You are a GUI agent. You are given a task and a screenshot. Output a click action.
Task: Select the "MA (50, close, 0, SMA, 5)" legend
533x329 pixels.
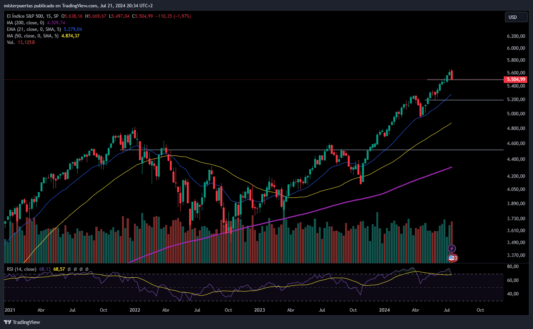tap(32, 36)
